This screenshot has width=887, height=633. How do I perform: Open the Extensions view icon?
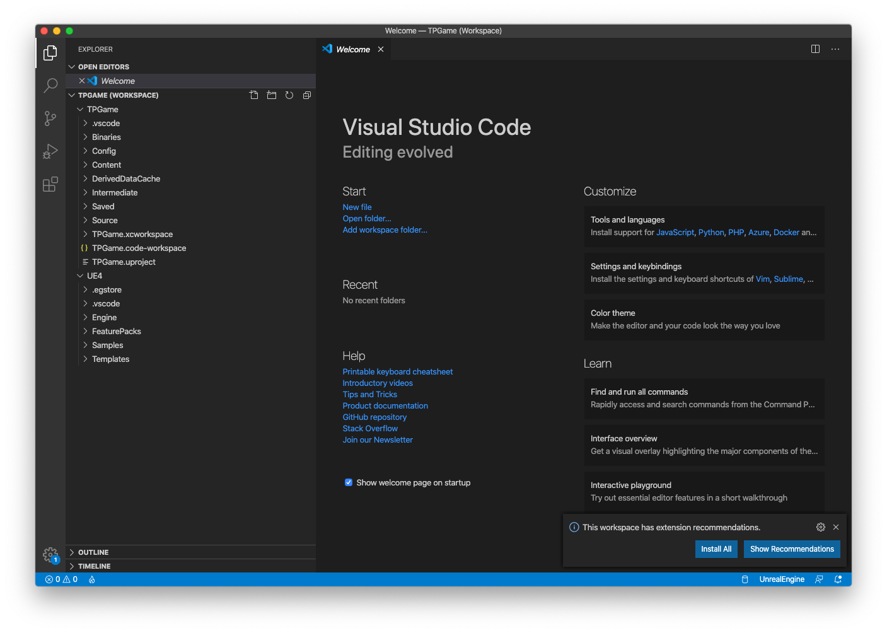tap(50, 184)
